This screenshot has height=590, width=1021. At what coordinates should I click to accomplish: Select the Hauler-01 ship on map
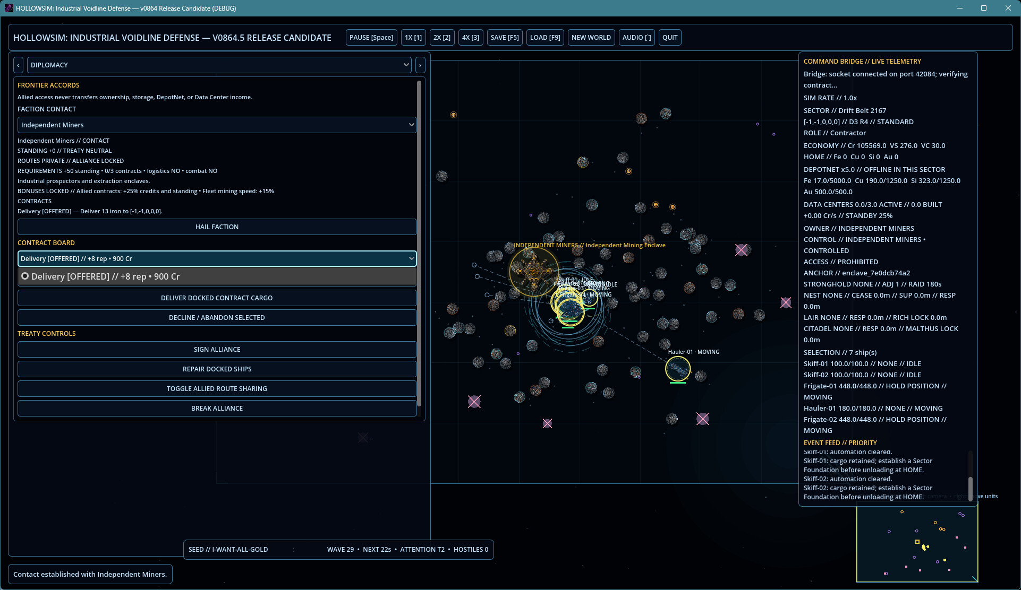[x=678, y=369]
